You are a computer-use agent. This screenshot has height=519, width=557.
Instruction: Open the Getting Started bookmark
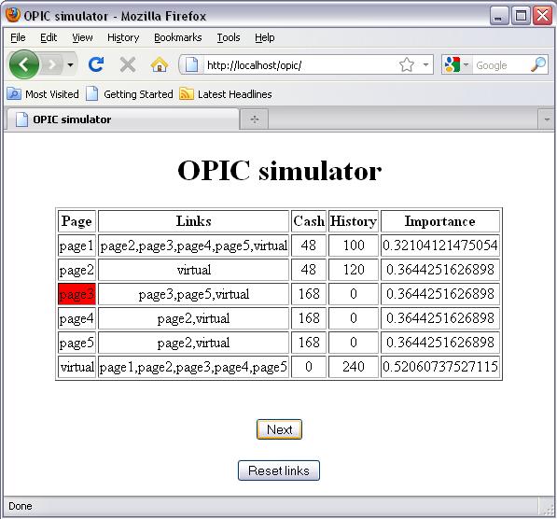coord(130,94)
